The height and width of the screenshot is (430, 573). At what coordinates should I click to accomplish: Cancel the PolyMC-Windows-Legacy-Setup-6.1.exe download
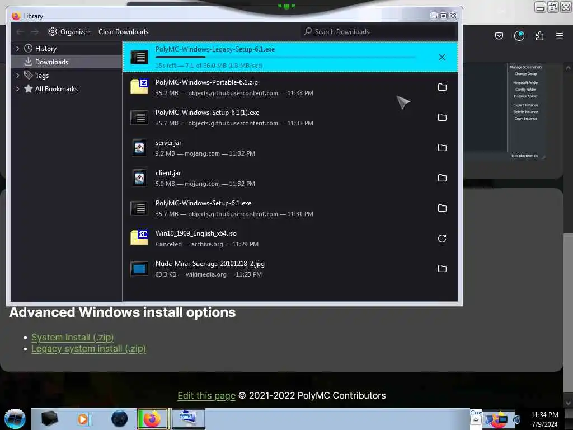442,57
